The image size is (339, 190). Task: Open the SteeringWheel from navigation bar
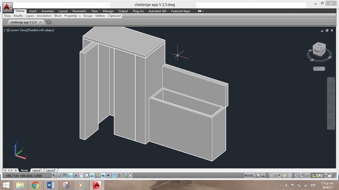[x=331, y=84]
